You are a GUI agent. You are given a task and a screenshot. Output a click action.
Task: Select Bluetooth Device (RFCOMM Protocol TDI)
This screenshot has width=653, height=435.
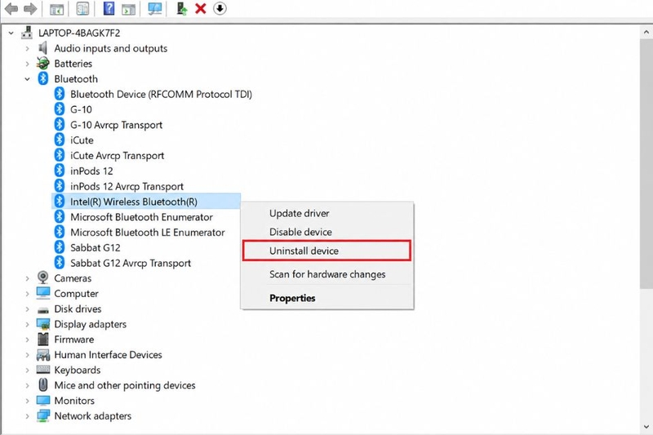[x=161, y=94]
